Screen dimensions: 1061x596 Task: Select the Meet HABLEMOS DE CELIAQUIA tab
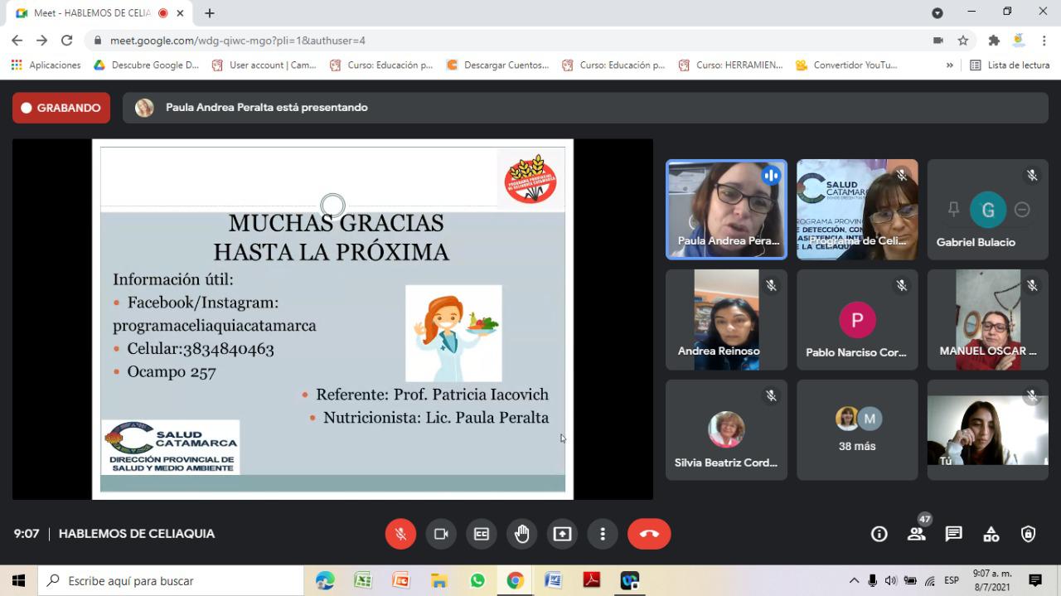tap(93, 13)
